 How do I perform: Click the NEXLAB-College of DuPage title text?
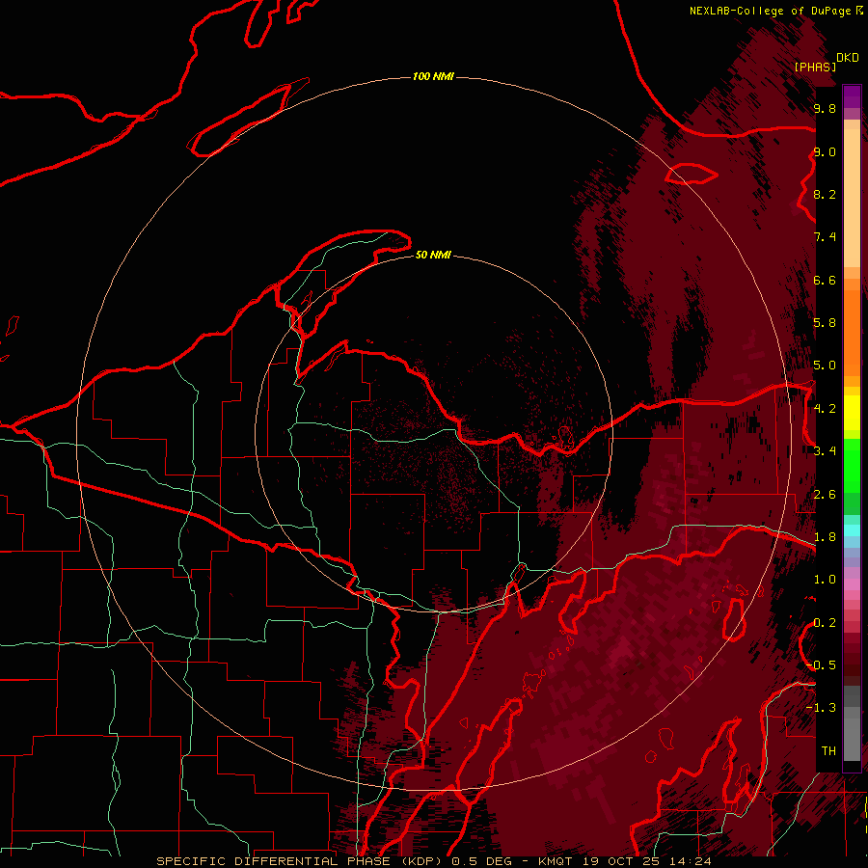click(770, 11)
